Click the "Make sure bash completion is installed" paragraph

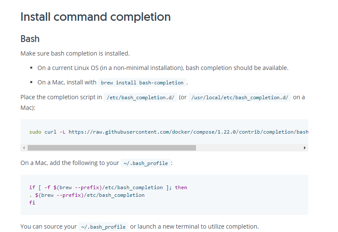(x=75, y=53)
